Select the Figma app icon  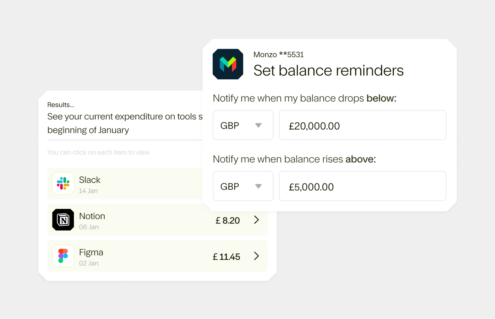pyautogui.click(x=63, y=256)
